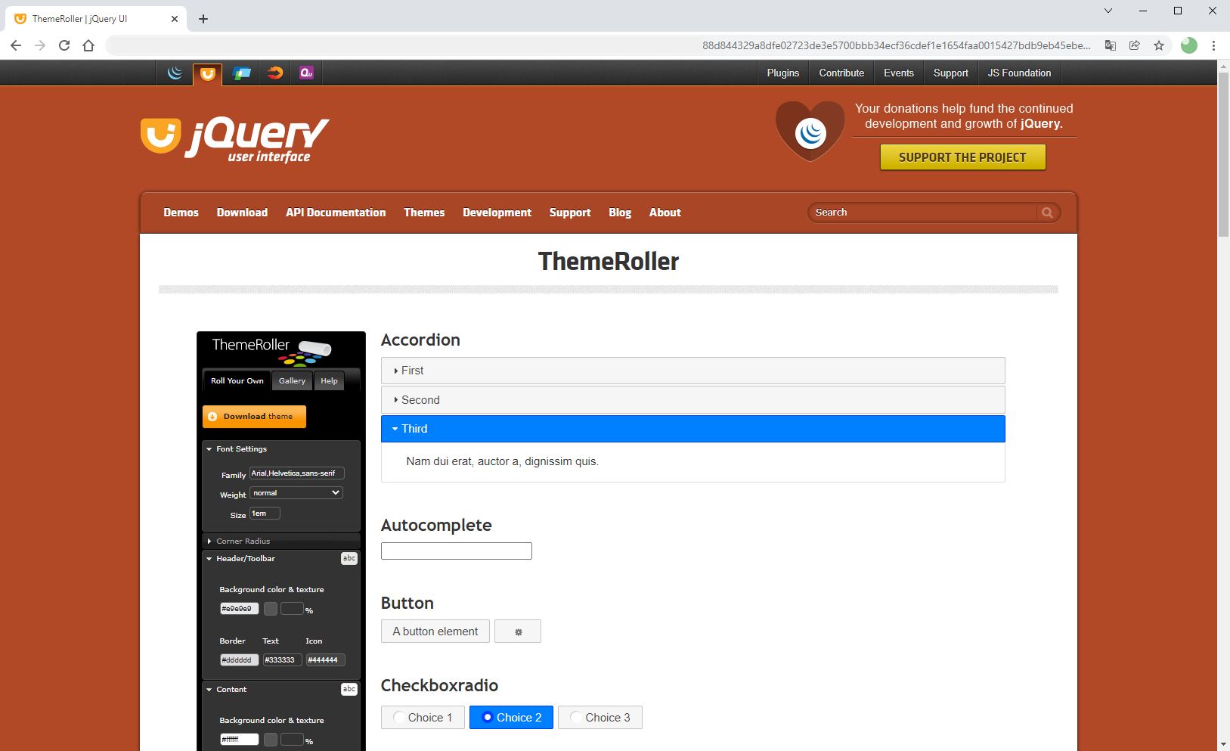This screenshot has height=751, width=1230.
Task: Open the JS Foundation link
Action: (1019, 73)
